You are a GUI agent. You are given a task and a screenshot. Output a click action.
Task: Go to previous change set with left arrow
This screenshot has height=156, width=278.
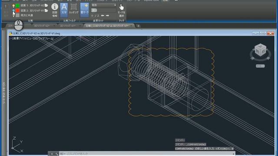tap(103, 16)
